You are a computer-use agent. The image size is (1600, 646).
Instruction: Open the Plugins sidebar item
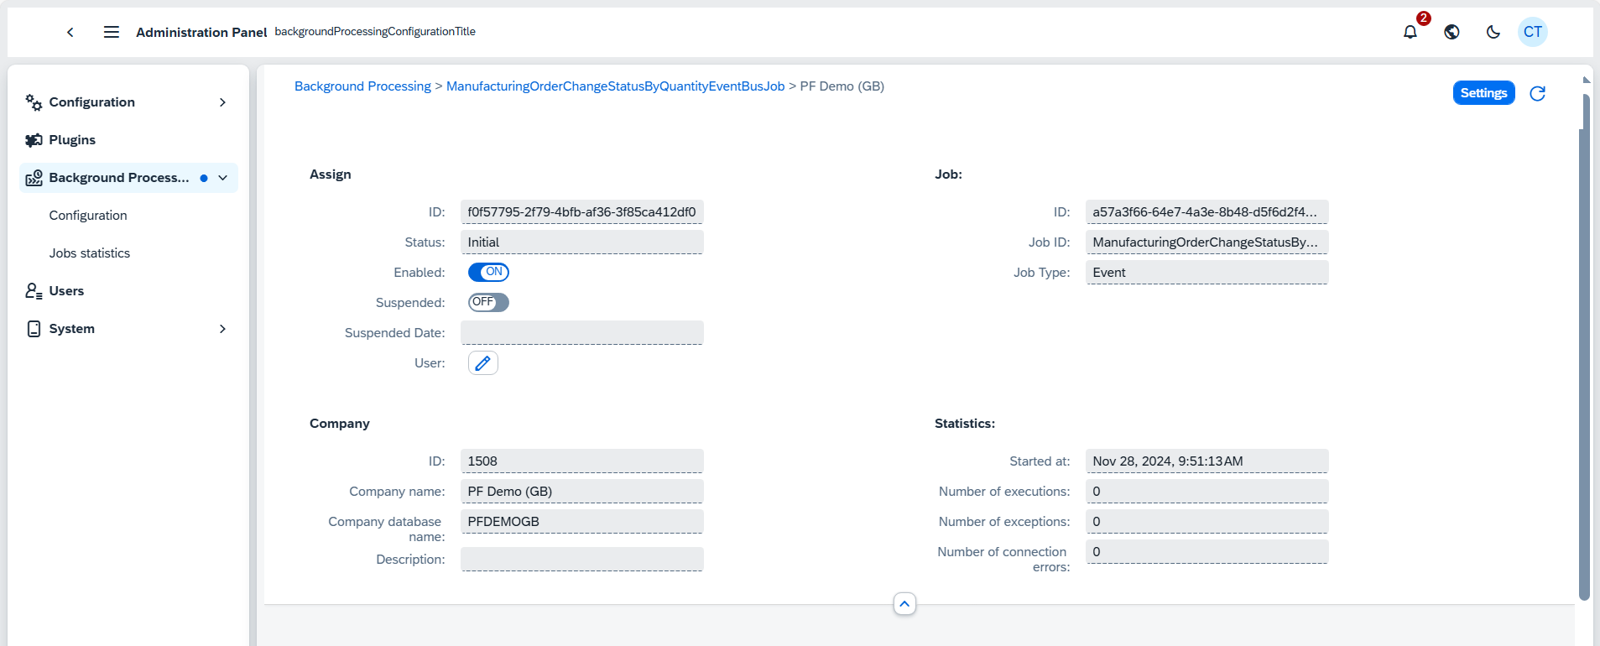(72, 140)
